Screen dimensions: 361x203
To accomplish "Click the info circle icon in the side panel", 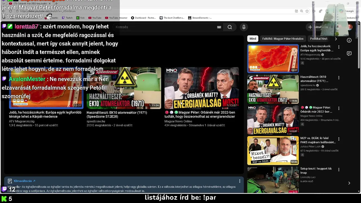I will tap(349, 40).
